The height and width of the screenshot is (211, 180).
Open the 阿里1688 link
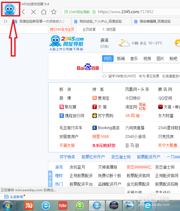pos(100,137)
